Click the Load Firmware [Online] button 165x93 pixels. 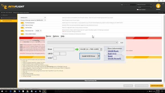click(x=142, y=86)
